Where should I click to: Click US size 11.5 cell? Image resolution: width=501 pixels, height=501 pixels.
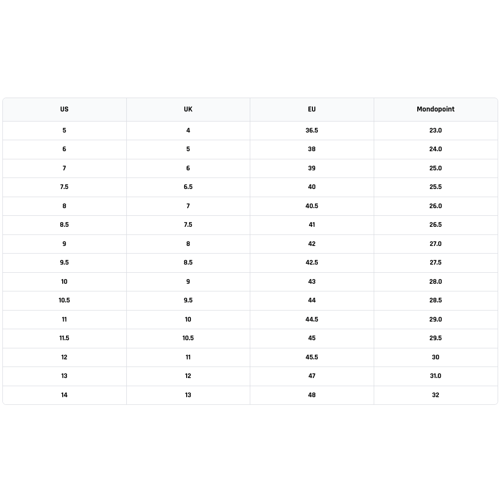[x=64, y=338]
